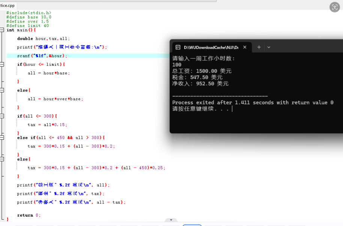Viewport: 343px width, 226px height.
Task: Open the console tab dropdown chevron
Action: click(269, 47)
